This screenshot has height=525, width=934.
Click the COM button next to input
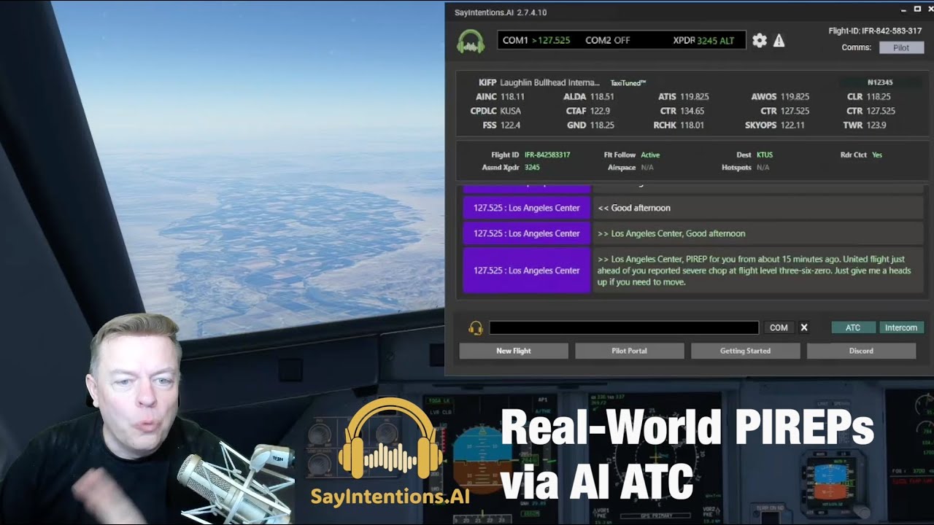pyautogui.click(x=779, y=327)
